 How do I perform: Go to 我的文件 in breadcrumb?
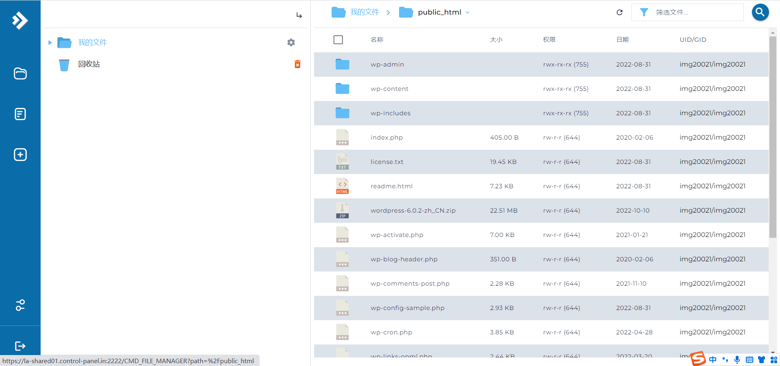pos(364,12)
